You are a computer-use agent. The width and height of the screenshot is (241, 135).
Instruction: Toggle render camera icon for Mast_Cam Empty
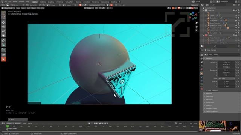(239, 28)
